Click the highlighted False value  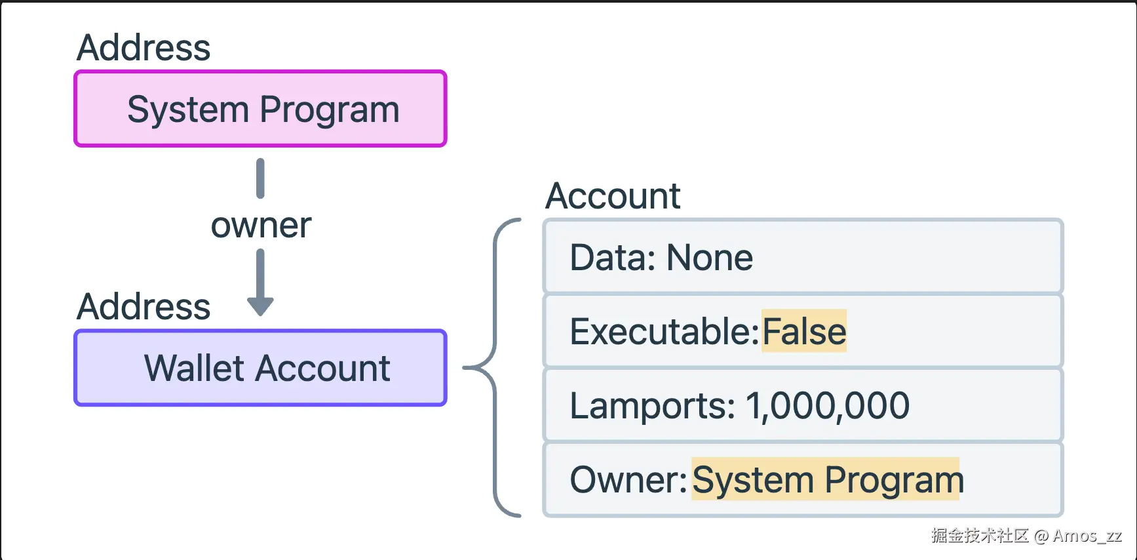(x=804, y=330)
